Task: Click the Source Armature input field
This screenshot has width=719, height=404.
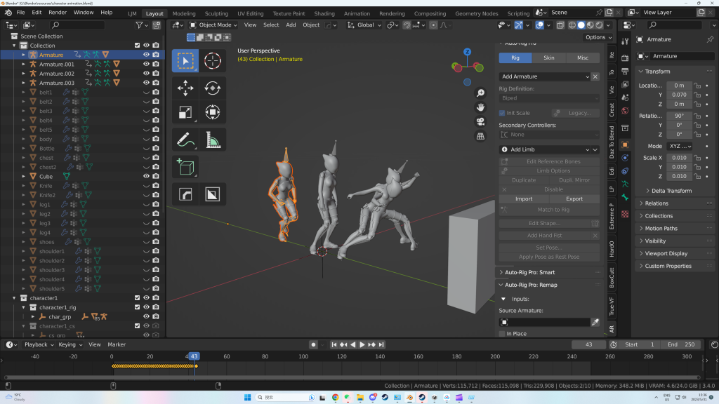Action: coord(544,323)
